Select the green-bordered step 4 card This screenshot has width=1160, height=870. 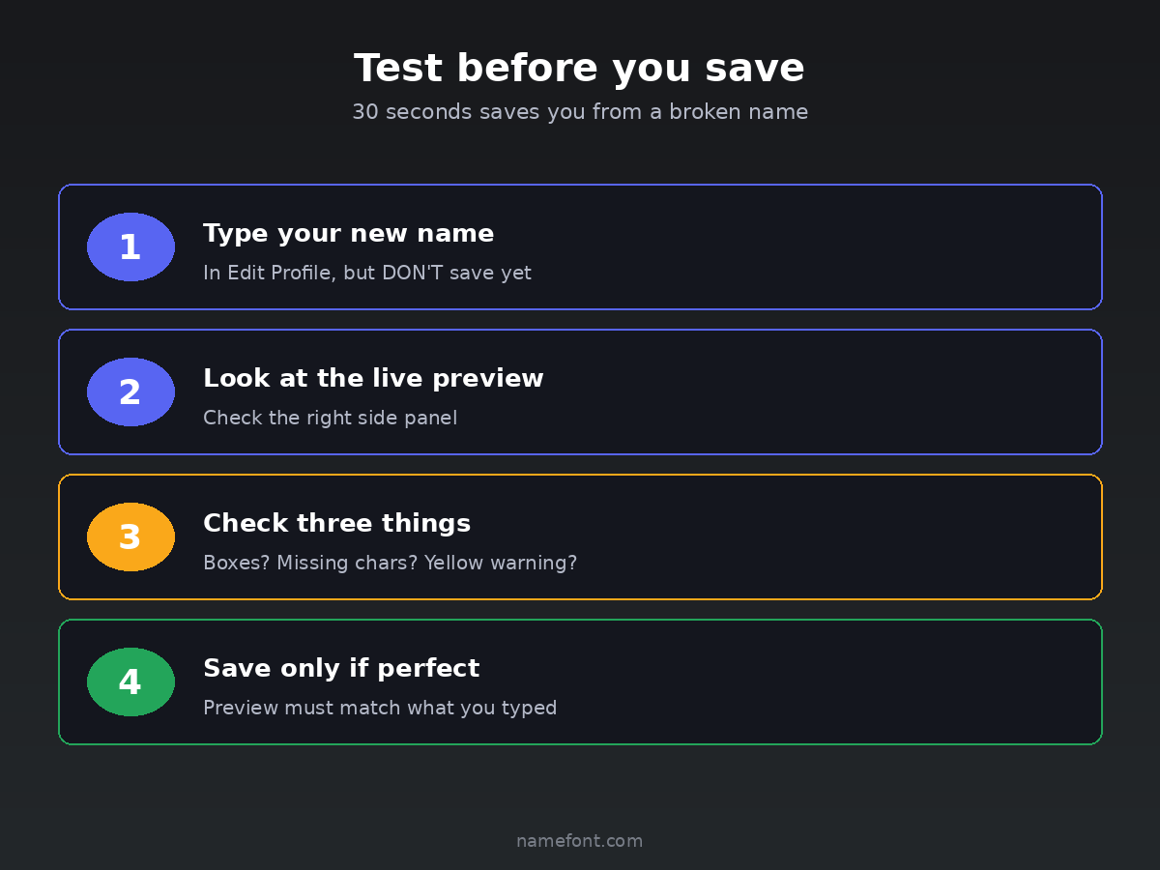point(773,682)
